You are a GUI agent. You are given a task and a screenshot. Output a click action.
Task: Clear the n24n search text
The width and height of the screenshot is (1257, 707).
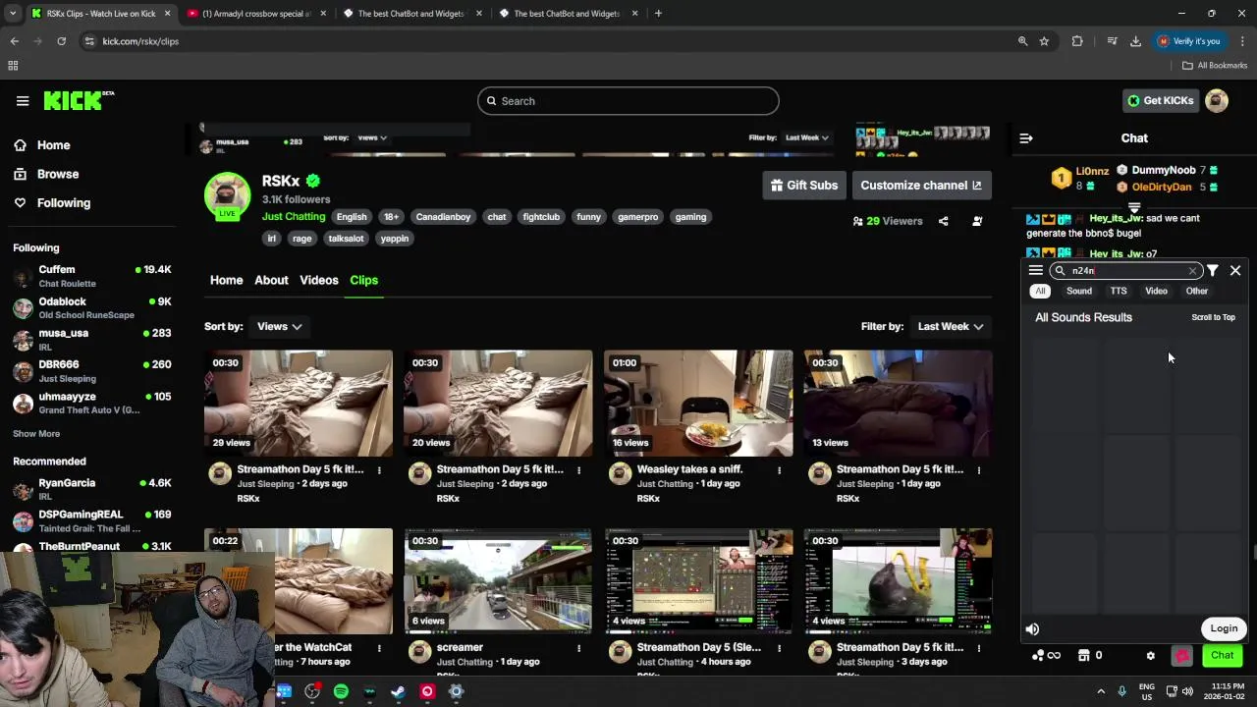pos(1192,271)
